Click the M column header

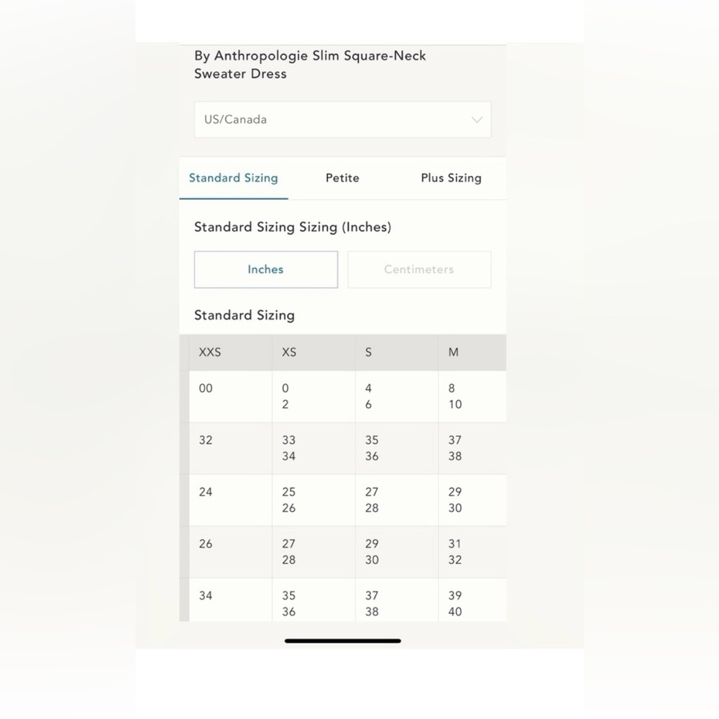pos(472,352)
